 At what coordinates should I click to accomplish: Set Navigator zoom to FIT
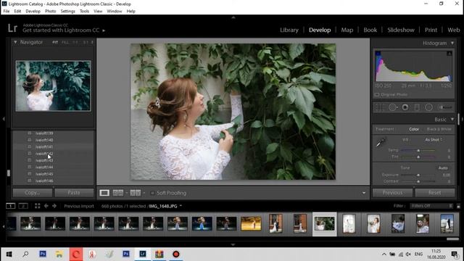[55, 42]
